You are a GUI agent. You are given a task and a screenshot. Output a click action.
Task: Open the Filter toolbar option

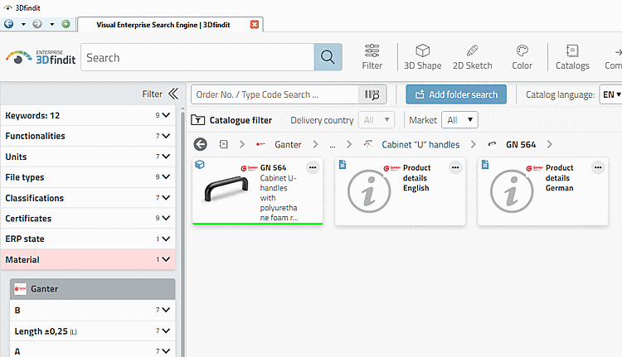(x=372, y=57)
